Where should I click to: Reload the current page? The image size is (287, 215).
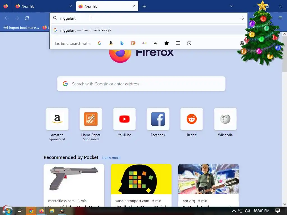[27, 18]
